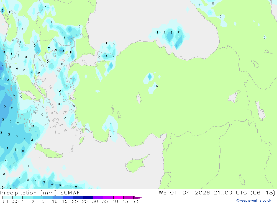Click the legend value '25'

click(85, 201)
